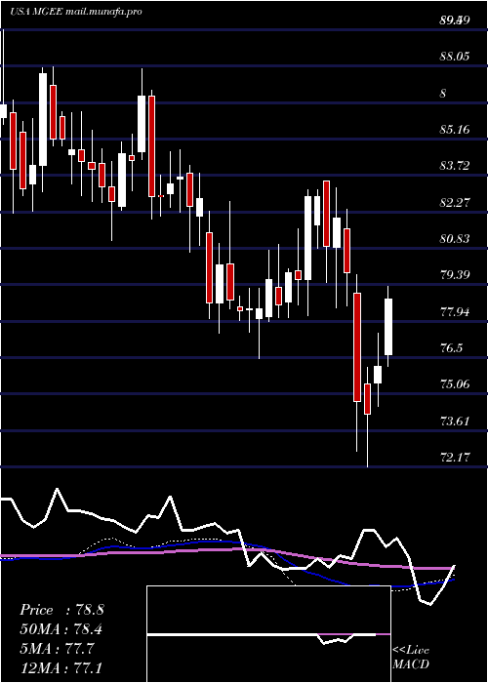
Task: Click the '12MA : 77.1' readout
Action: [x=62, y=667]
